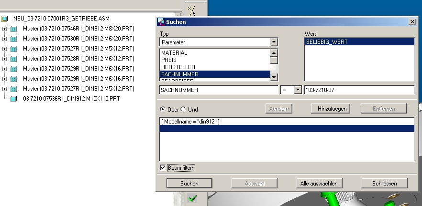Select the Modellname = *din912* query row
This screenshot has width=422, height=206.
click(x=287, y=122)
